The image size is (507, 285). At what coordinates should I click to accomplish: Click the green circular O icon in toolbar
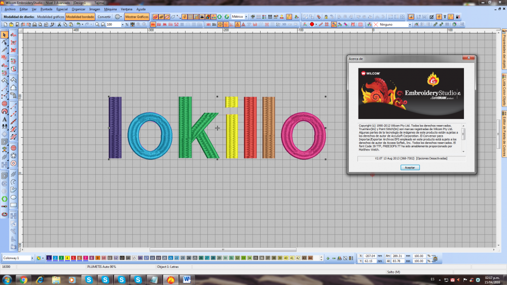click(x=220, y=17)
